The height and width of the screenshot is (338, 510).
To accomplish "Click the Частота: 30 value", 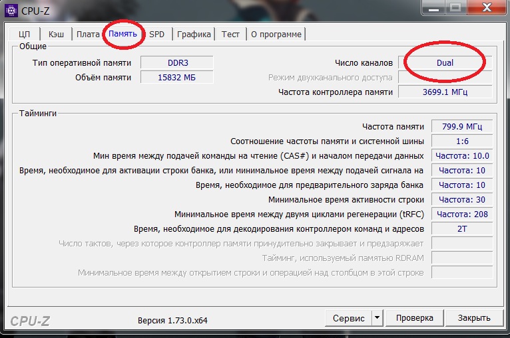I will coord(462,199).
